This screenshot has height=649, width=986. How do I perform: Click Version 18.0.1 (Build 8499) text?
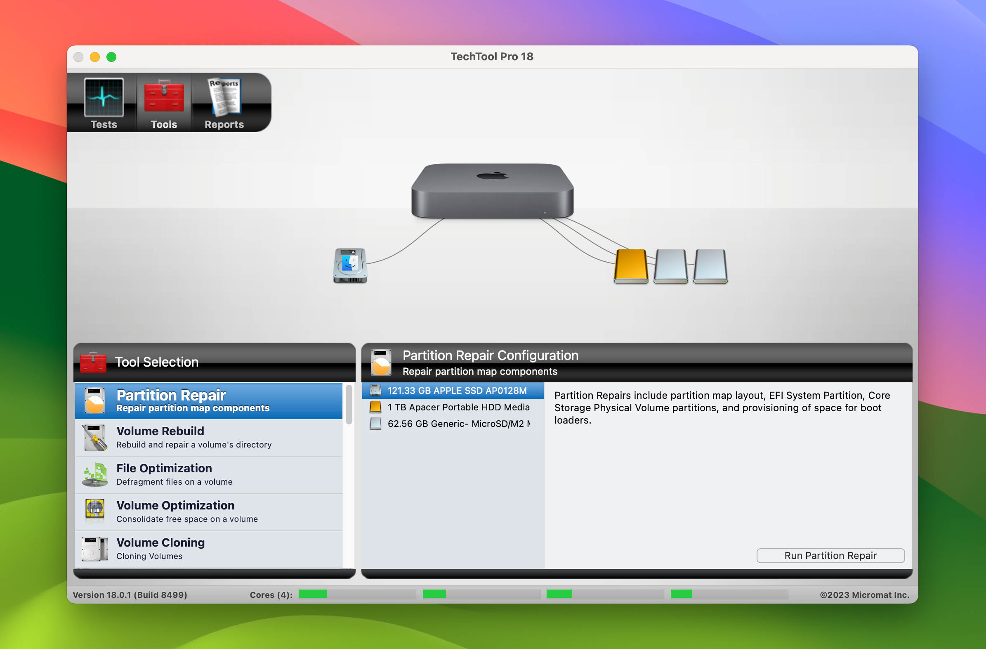[130, 595]
